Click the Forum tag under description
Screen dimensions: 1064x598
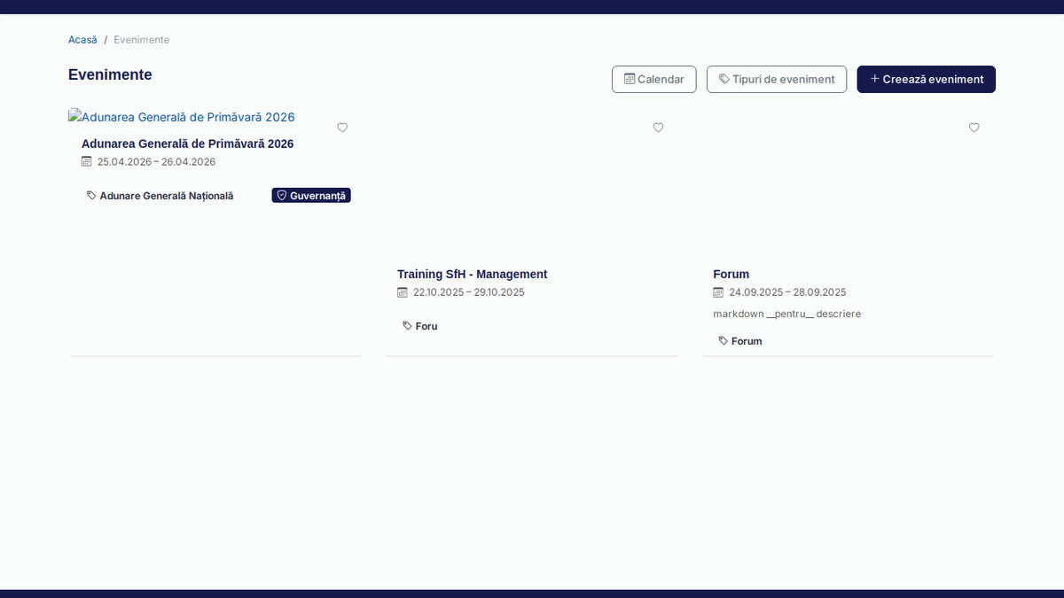[747, 341]
